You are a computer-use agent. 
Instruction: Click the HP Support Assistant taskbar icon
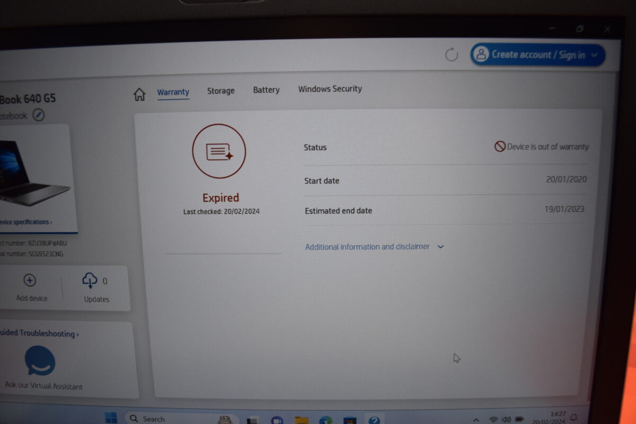point(374,421)
